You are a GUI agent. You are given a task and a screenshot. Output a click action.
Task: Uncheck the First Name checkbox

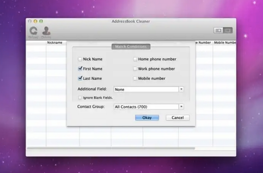click(x=80, y=69)
